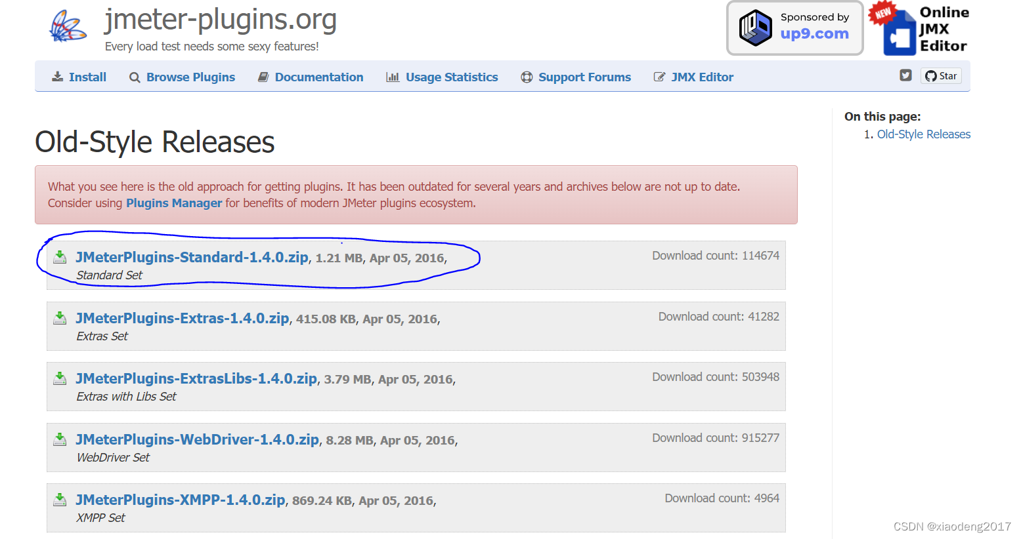Click download icon beside JMeterPlugins-Standard-1.4.0.zip
This screenshot has width=1021, height=539.
pos(60,257)
